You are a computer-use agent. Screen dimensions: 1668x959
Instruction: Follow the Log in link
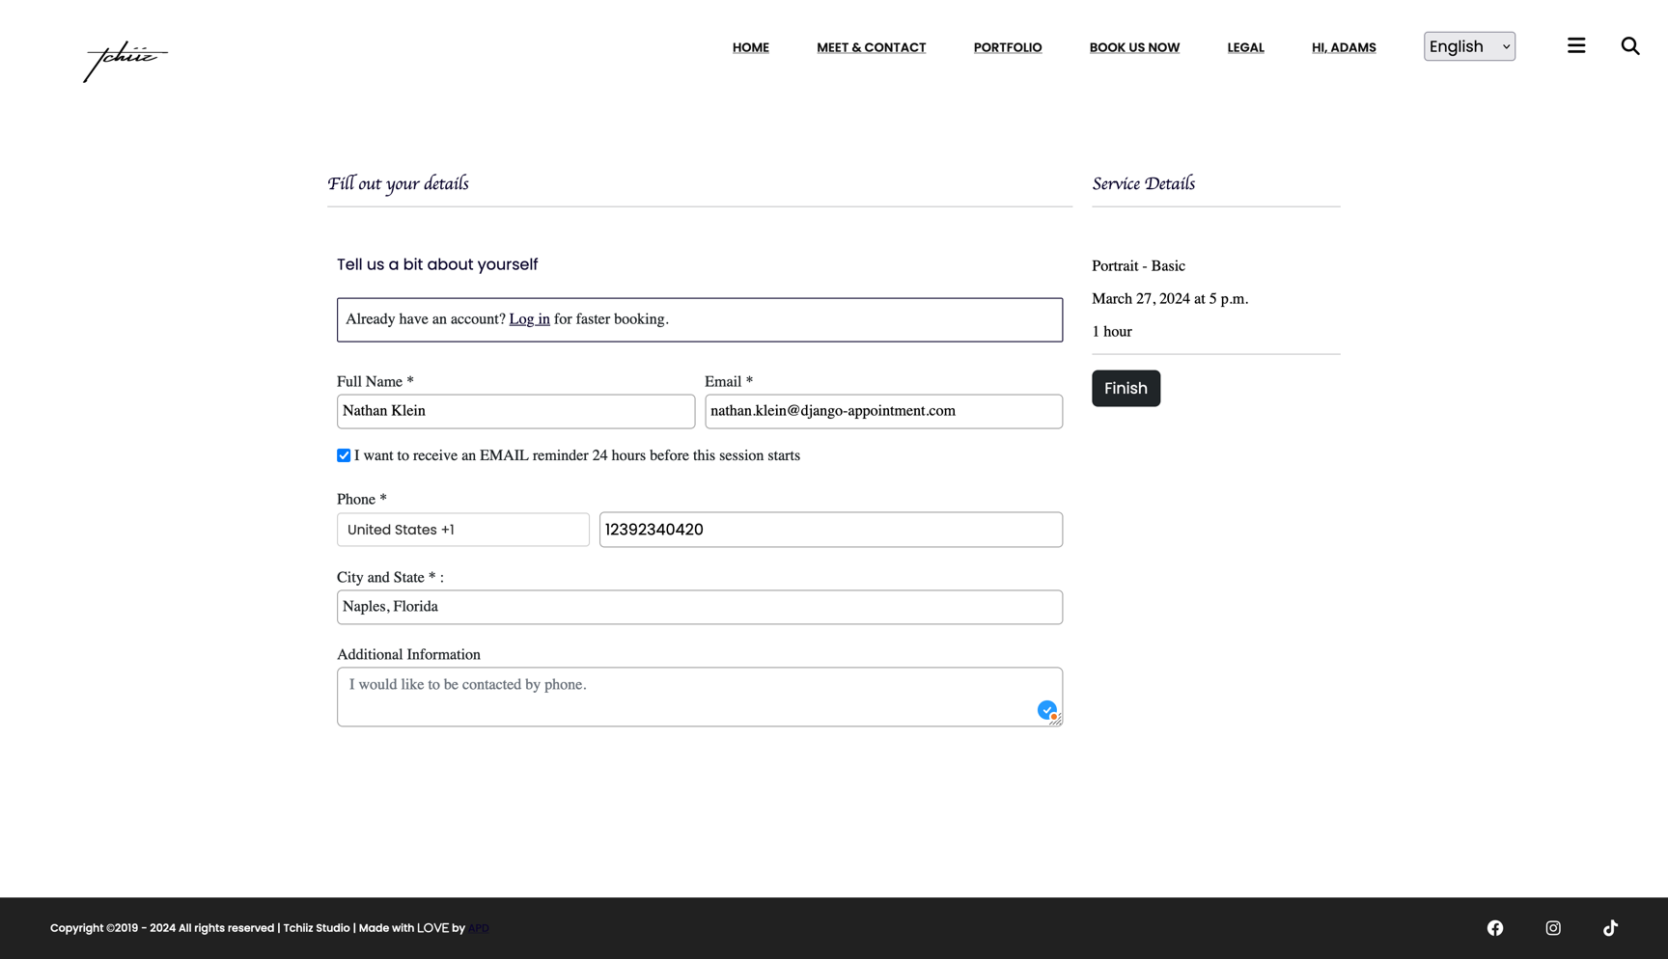529,319
